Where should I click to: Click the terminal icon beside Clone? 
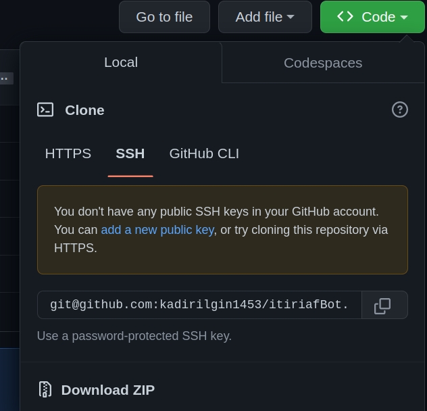coord(45,110)
